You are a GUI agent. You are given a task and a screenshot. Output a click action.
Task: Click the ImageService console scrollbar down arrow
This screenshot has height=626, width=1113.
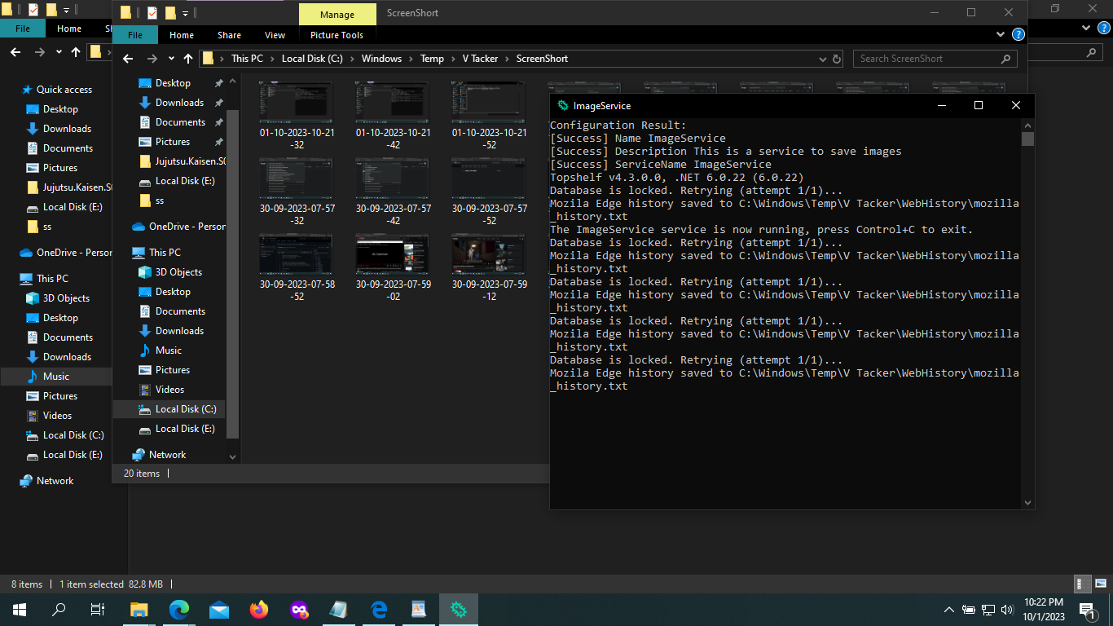tap(1027, 503)
